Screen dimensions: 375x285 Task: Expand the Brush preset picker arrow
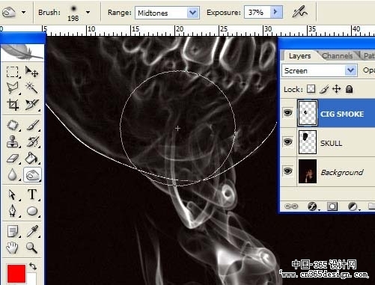88,12
